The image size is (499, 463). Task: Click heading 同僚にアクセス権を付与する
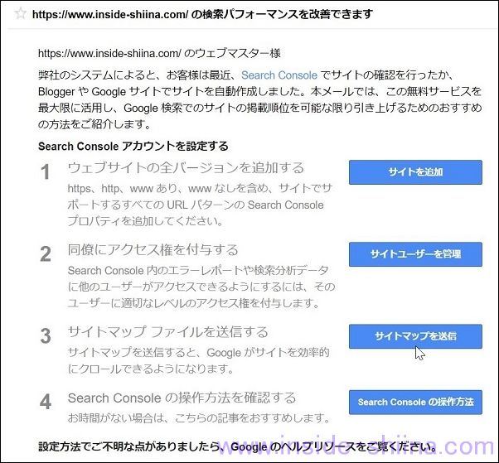coord(153,250)
